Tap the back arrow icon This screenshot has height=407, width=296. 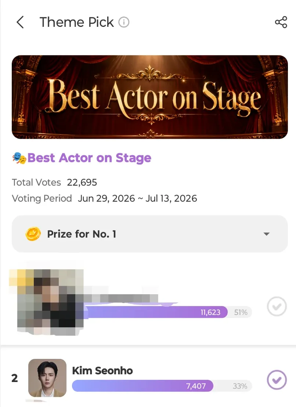pos(20,22)
